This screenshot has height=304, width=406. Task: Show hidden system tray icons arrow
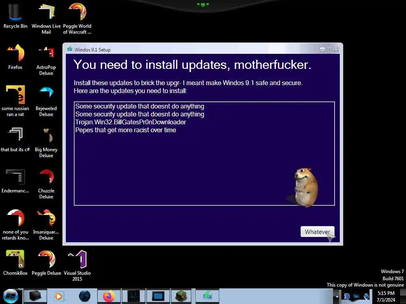[x=337, y=296]
